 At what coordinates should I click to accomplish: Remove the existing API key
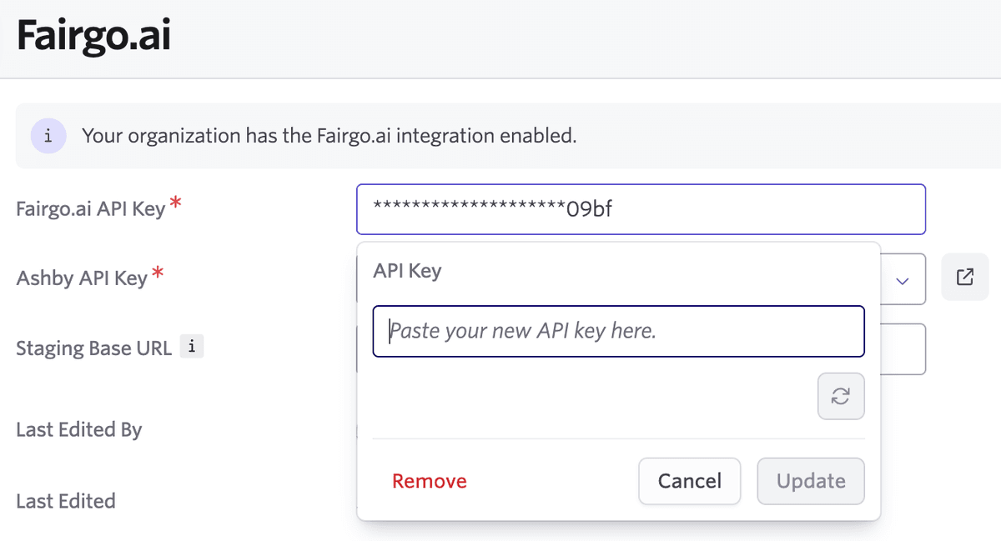(429, 481)
